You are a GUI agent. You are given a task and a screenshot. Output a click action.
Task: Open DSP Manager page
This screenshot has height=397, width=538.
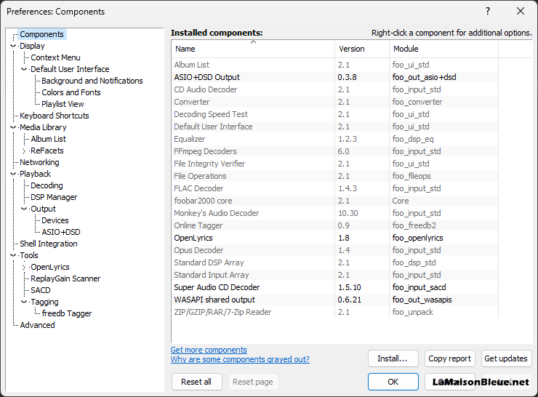click(54, 197)
